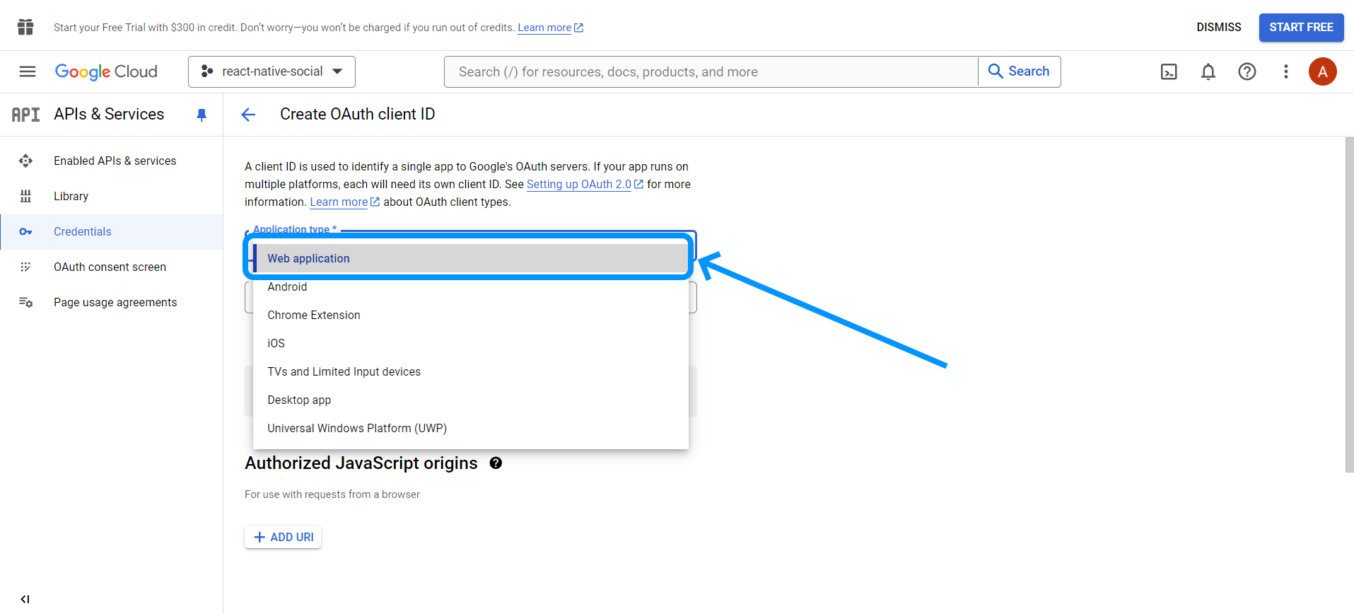
Task: Click the free trial gift icon
Action: pos(25,27)
